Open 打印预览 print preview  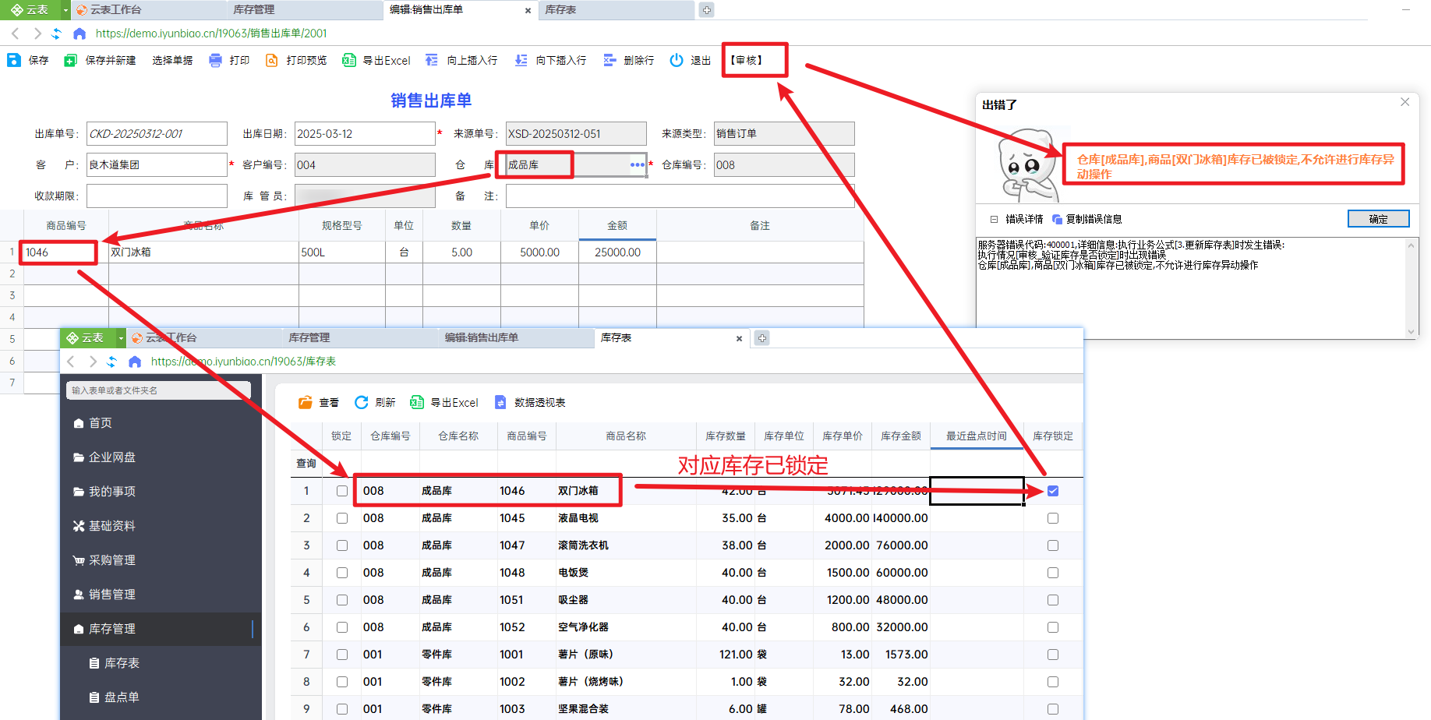pos(296,60)
